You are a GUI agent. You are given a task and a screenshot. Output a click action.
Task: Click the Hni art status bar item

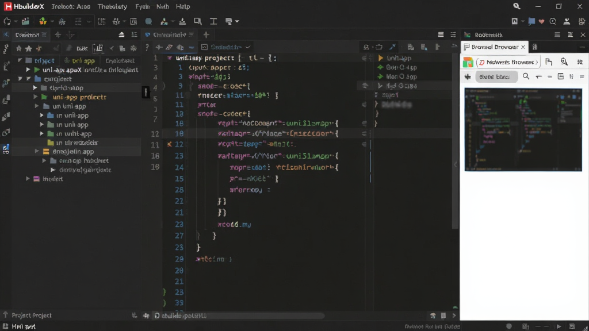23,326
